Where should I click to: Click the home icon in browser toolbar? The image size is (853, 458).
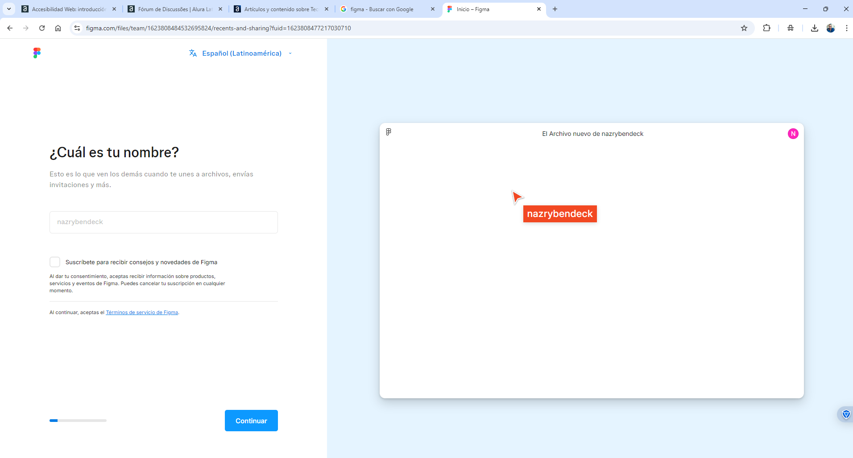tap(58, 28)
